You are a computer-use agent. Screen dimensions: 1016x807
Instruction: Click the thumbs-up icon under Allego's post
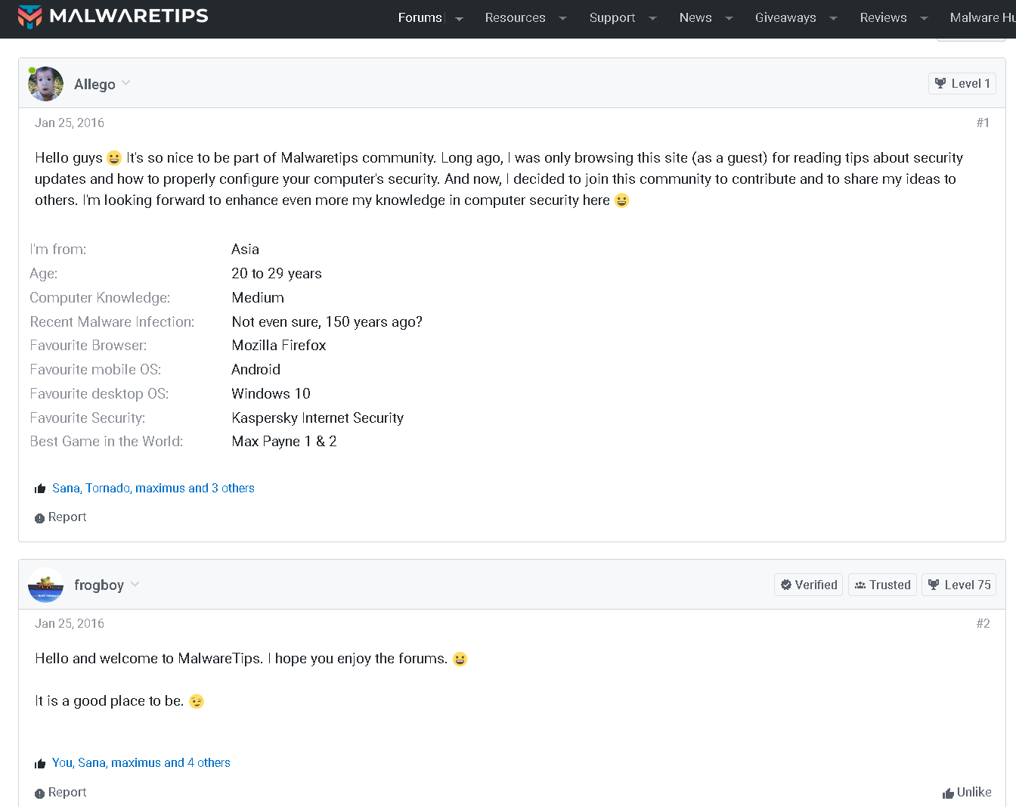point(40,489)
